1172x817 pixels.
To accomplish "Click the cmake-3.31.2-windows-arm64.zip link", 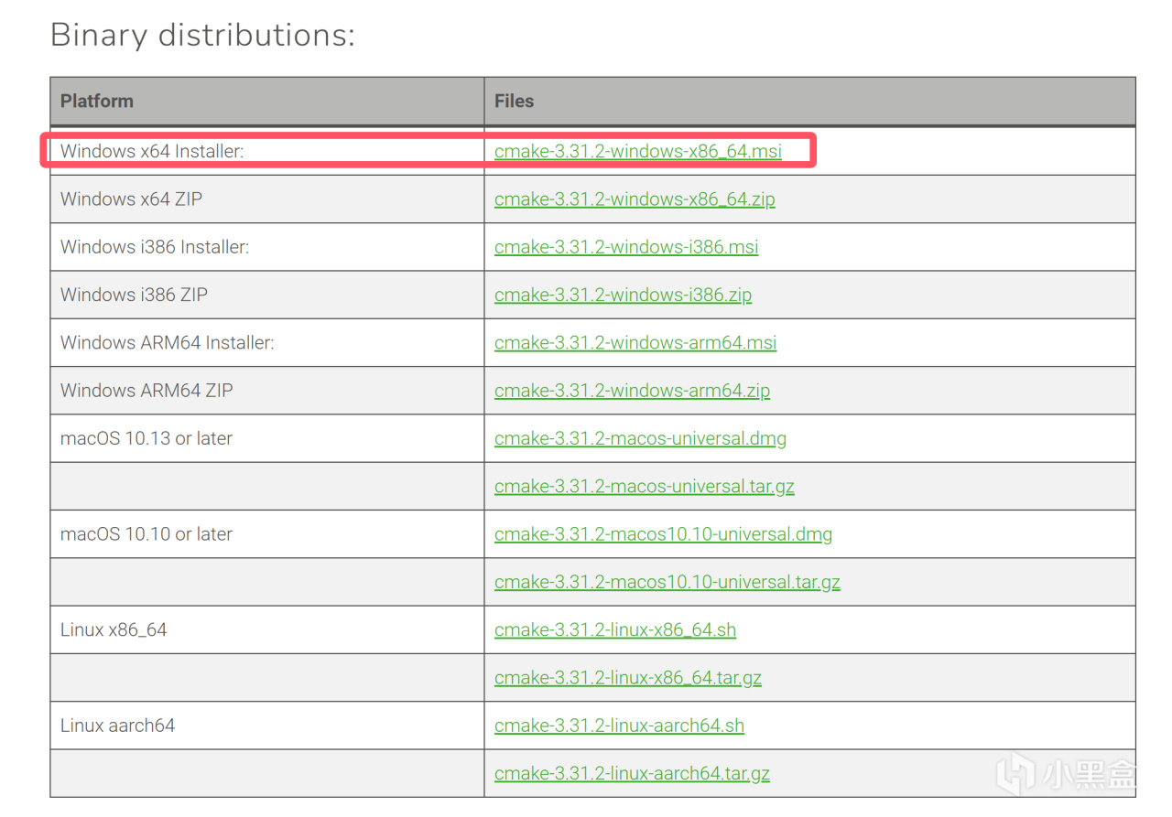I will [x=632, y=391].
